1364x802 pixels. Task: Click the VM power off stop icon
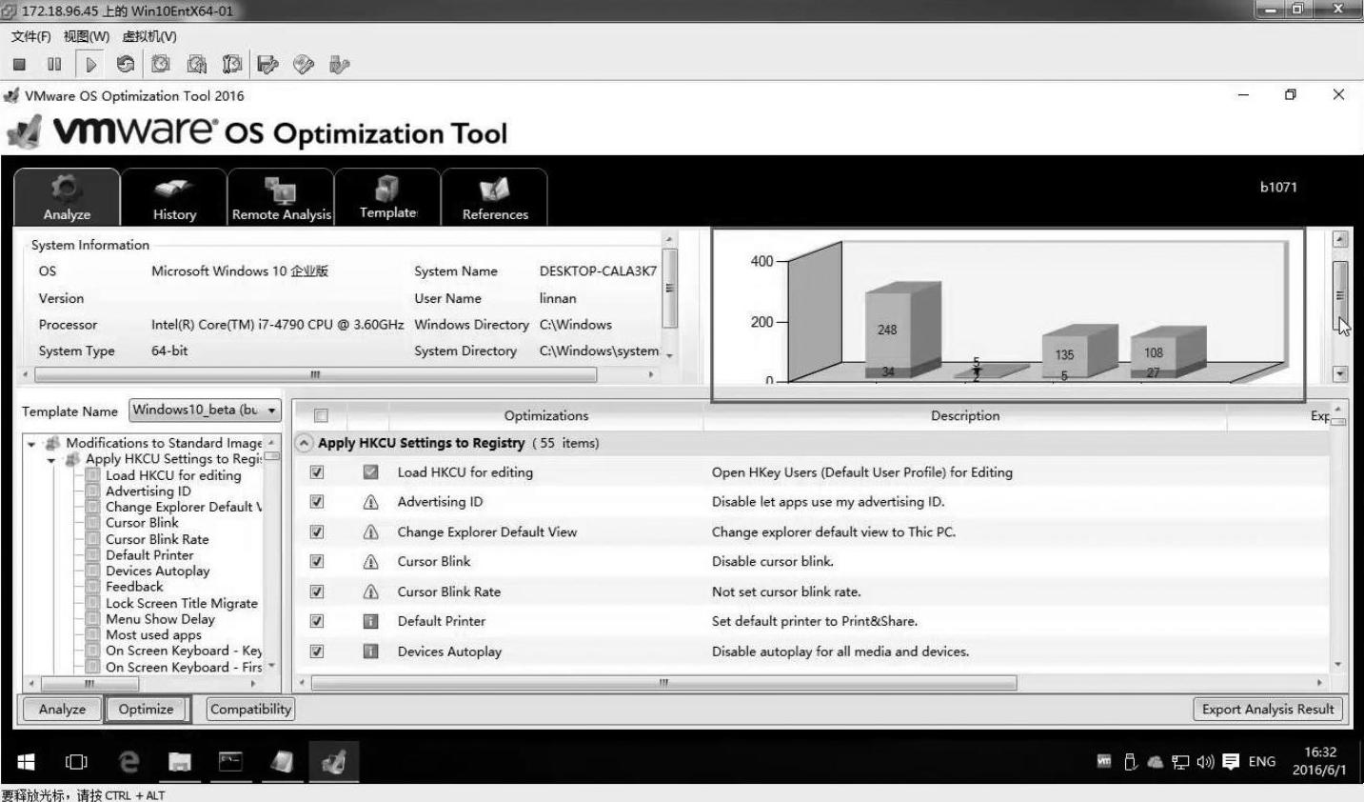[x=19, y=65]
